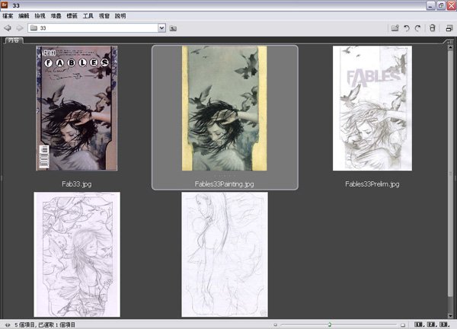Delete the selected item with trash icon

[x=433, y=28]
